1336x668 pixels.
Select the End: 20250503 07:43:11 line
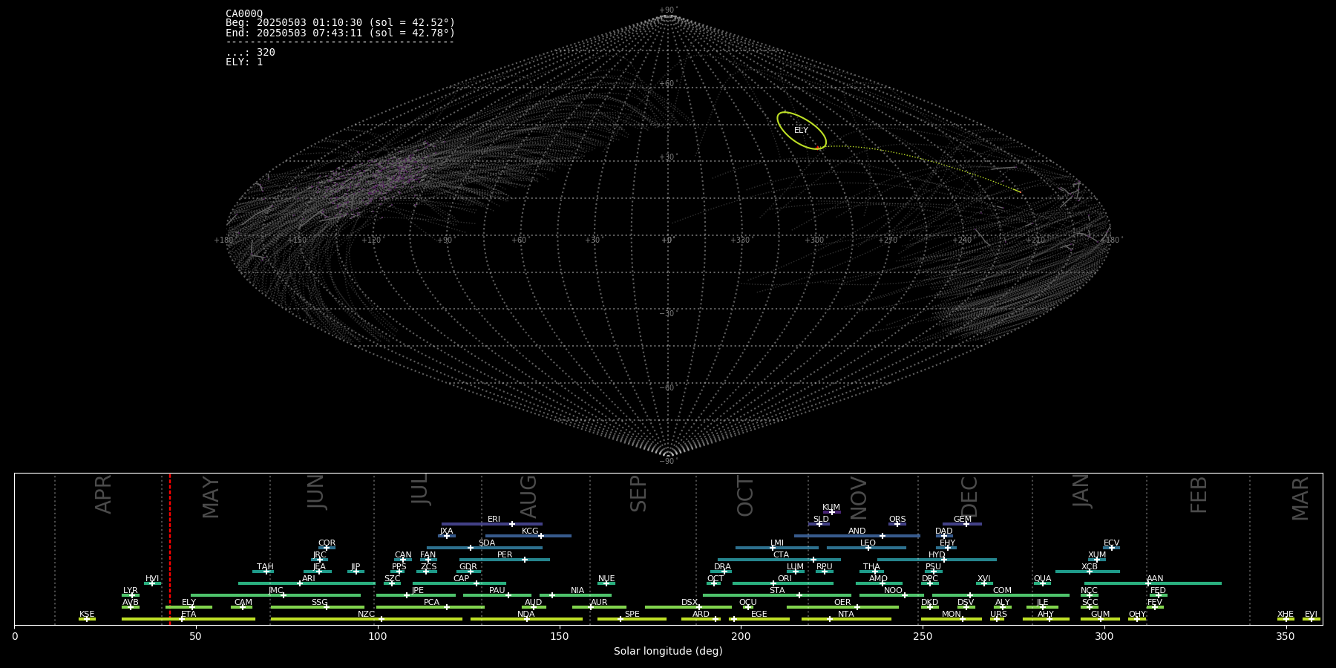(x=340, y=33)
